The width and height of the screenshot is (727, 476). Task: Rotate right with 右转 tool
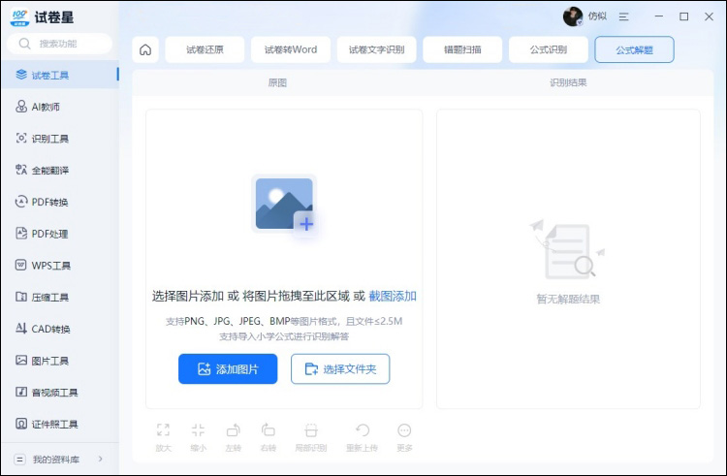tap(268, 437)
